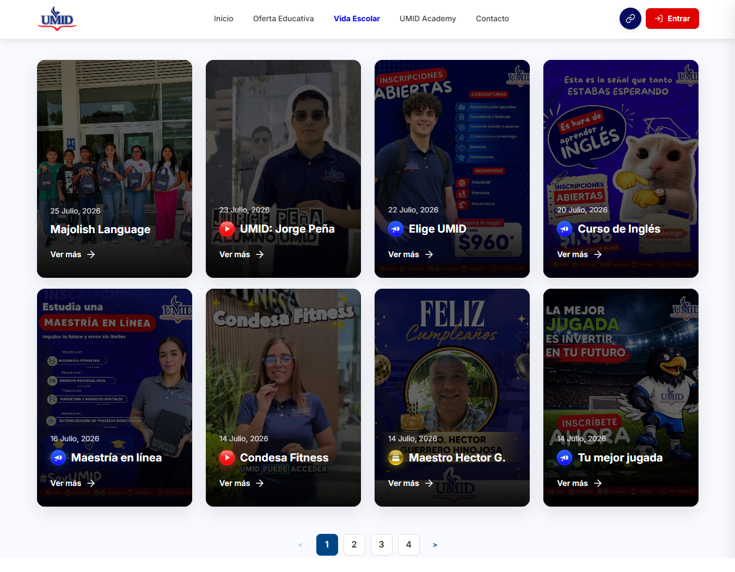This screenshot has height=572, width=735.
Task: Open the Inicio menu item
Action: [x=223, y=19]
